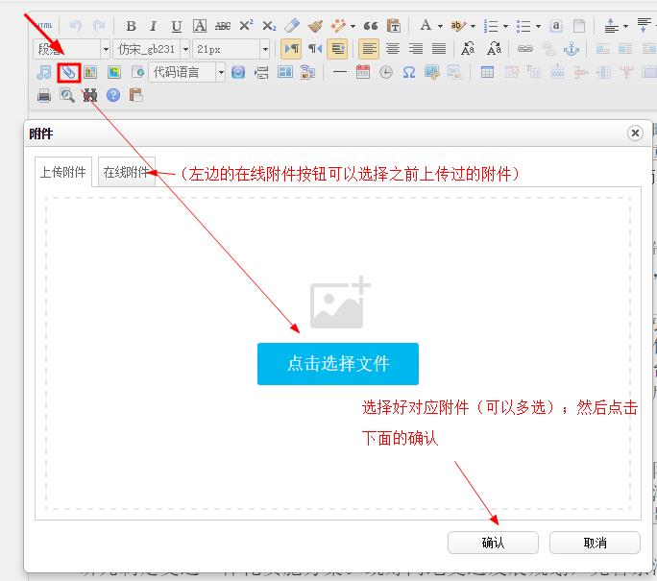657x581 pixels.
Task: Toggle bold formatting
Action: click(131, 26)
